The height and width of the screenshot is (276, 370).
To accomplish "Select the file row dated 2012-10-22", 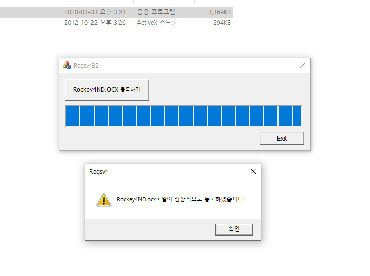I will (x=117, y=23).
